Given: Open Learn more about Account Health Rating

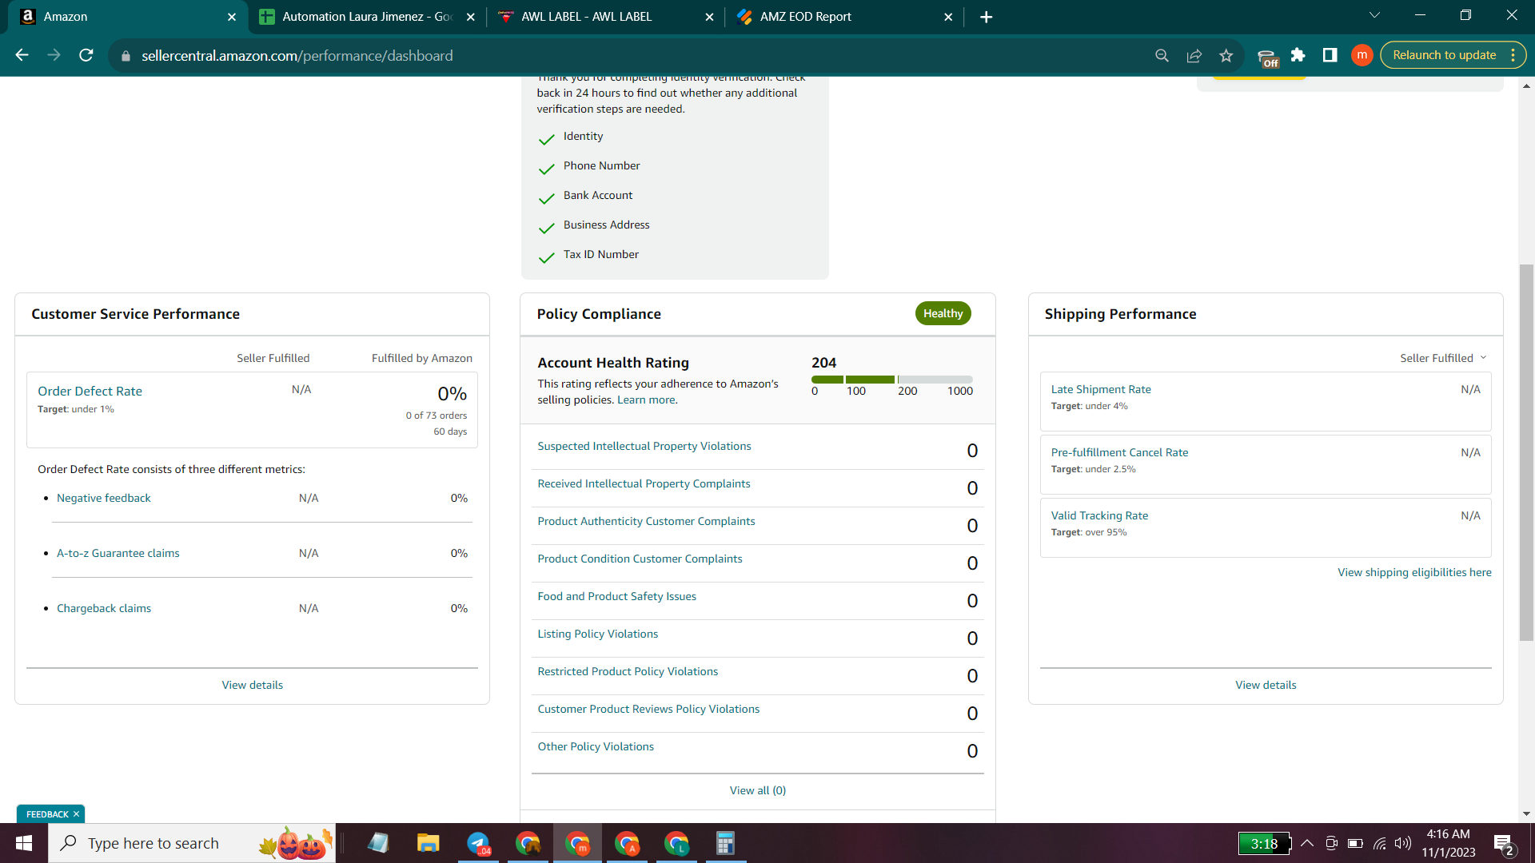Looking at the screenshot, I should (x=647, y=400).
